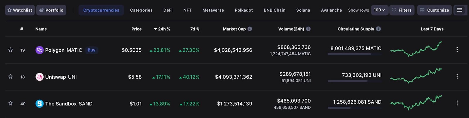
Task: Open Market Cap info tooltip icon
Action: point(250,29)
